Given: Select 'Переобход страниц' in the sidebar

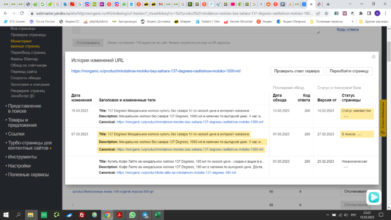Looking at the screenshot, I should point(28,53).
